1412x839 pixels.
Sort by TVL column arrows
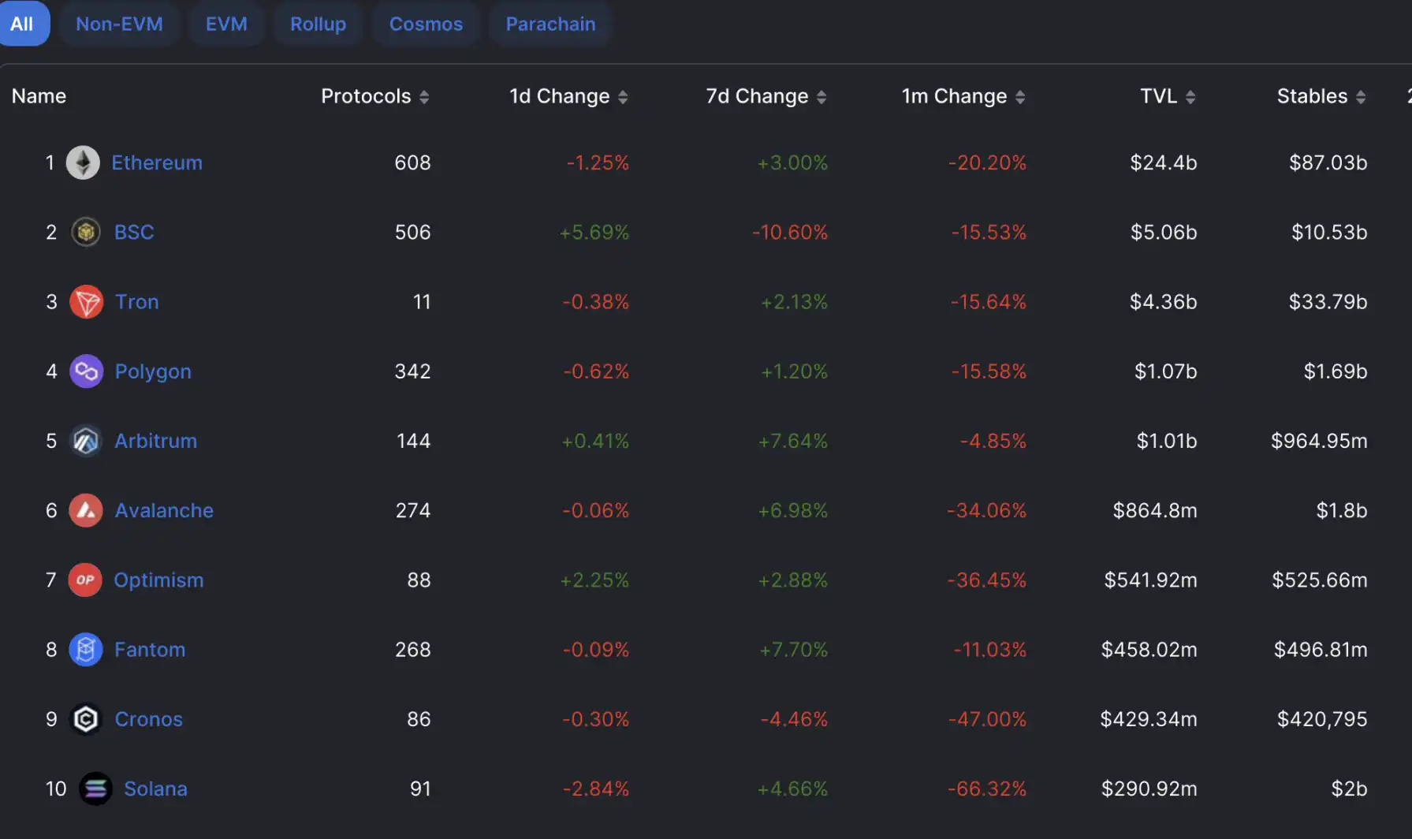(x=1190, y=97)
